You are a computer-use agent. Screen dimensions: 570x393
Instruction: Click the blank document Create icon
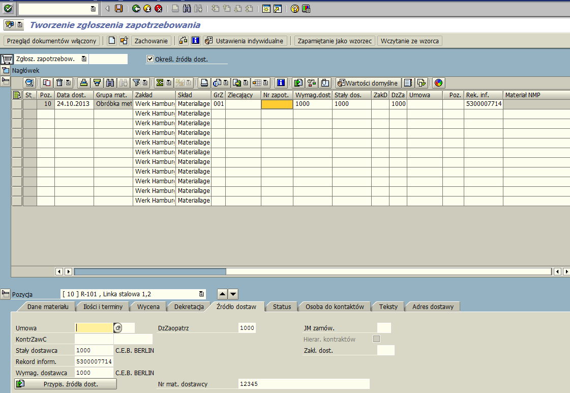(112, 41)
